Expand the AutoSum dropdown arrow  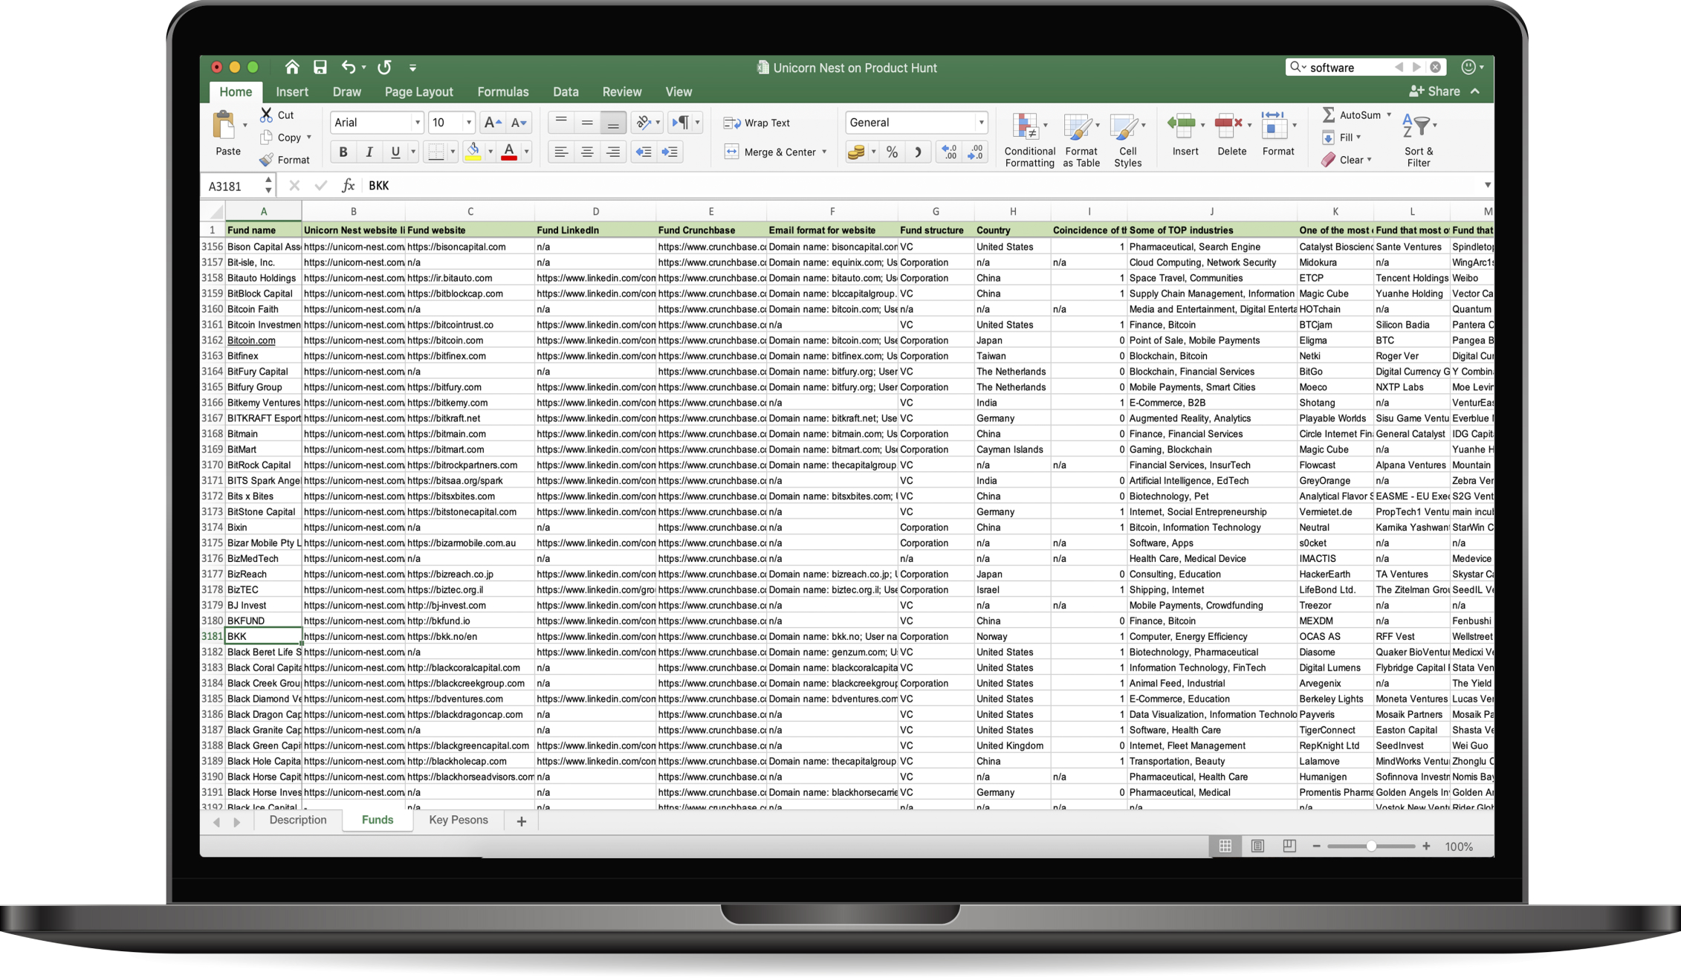pos(1388,114)
